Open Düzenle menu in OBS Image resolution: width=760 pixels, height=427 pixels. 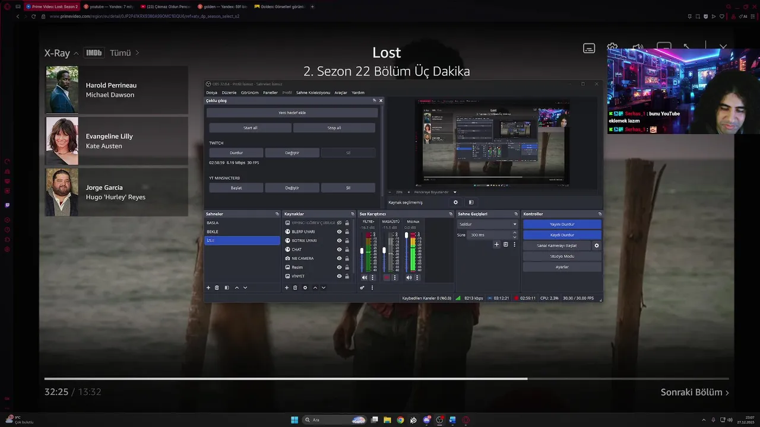tap(229, 93)
